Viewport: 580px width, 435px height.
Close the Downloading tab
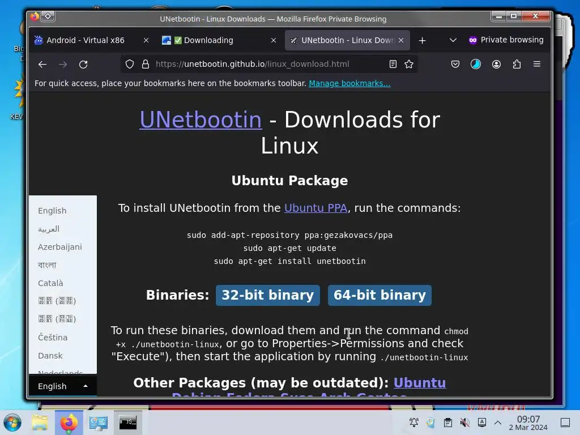pyautogui.click(x=274, y=40)
